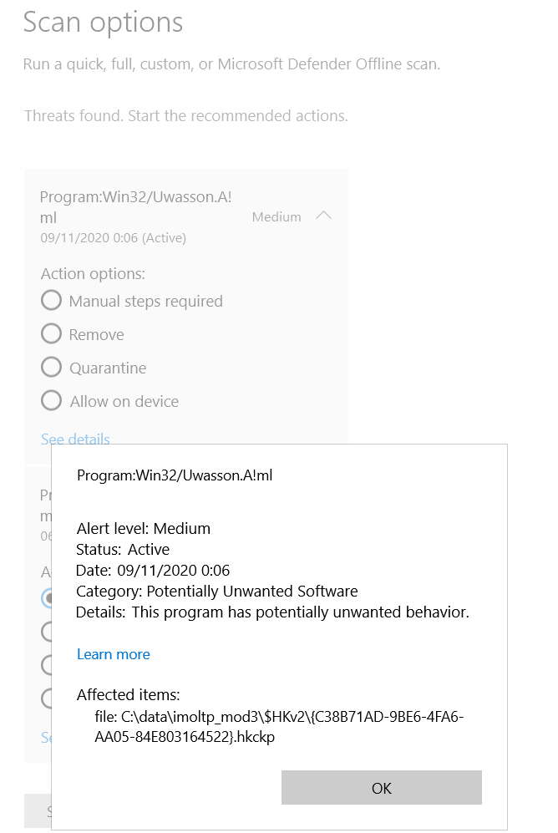Click the affected file path text
The height and width of the screenshot is (833, 558).
[280, 727]
